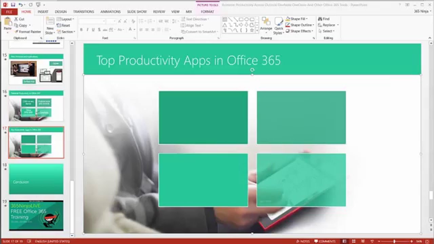Switch to the ANIMATIONS tab

[x=111, y=12]
